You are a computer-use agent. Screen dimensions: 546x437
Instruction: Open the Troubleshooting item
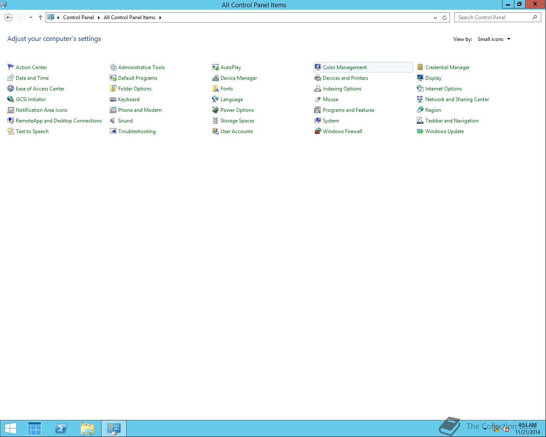(137, 131)
